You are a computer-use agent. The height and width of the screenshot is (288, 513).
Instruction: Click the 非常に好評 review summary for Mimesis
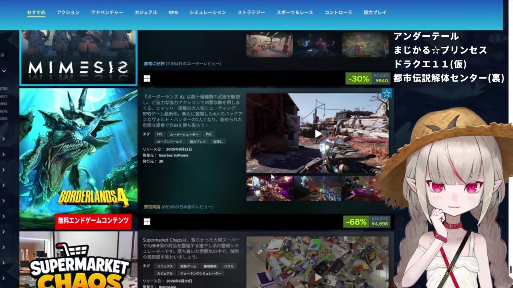tap(154, 64)
